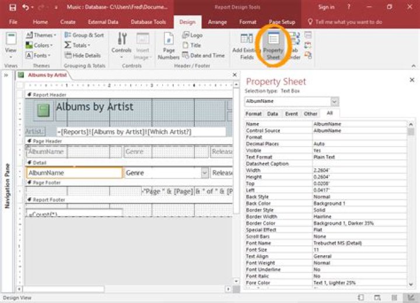Open the Themes dropdown
The height and width of the screenshot is (303, 420).
[41, 36]
